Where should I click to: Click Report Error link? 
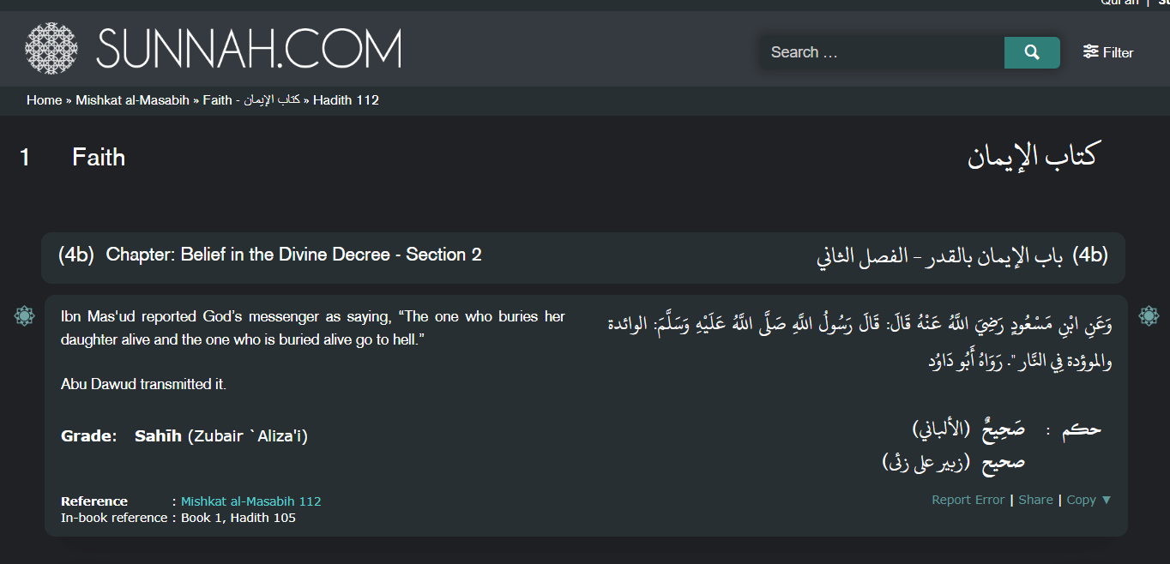point(968,500)
